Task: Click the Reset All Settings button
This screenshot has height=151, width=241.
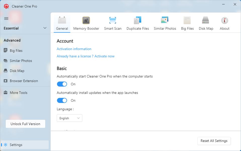Action: [x=214, y=141]
